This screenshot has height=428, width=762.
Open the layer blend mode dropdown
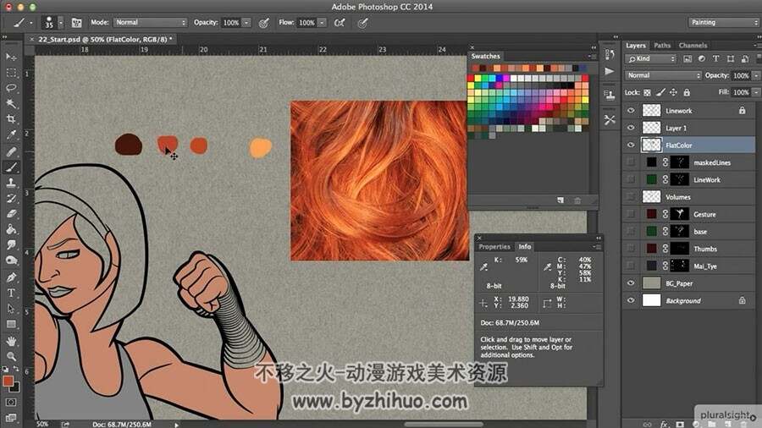[x=663, y=75]
